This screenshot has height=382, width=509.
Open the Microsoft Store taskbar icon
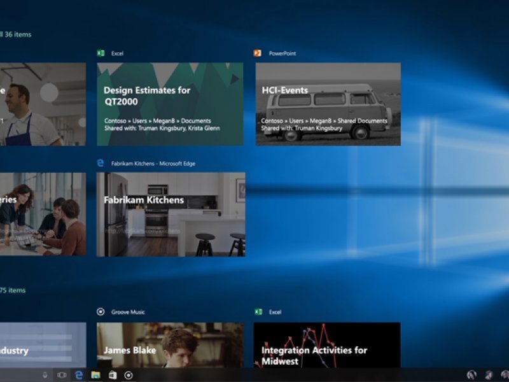[113, 375]
